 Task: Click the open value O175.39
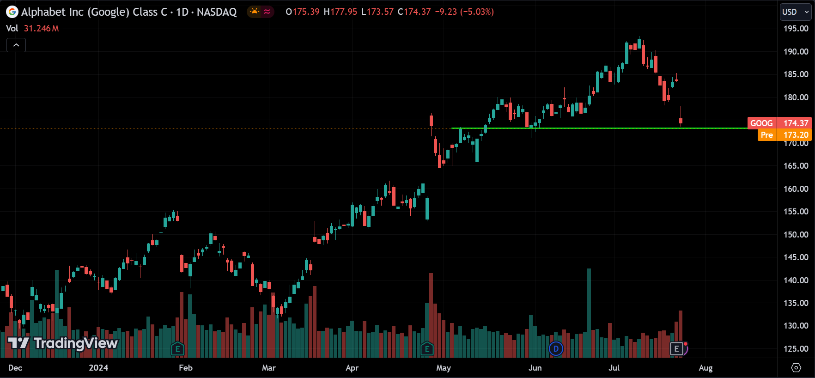pos(303,12)
